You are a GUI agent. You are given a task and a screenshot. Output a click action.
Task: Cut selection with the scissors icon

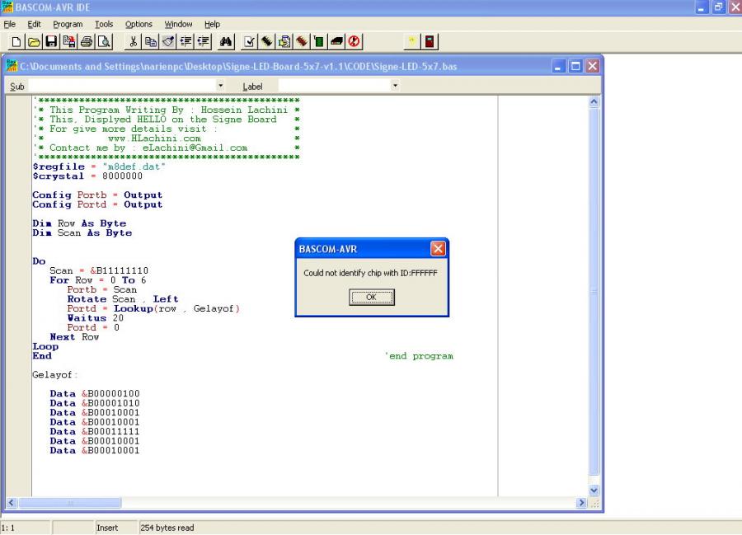(x=133, y=41)
